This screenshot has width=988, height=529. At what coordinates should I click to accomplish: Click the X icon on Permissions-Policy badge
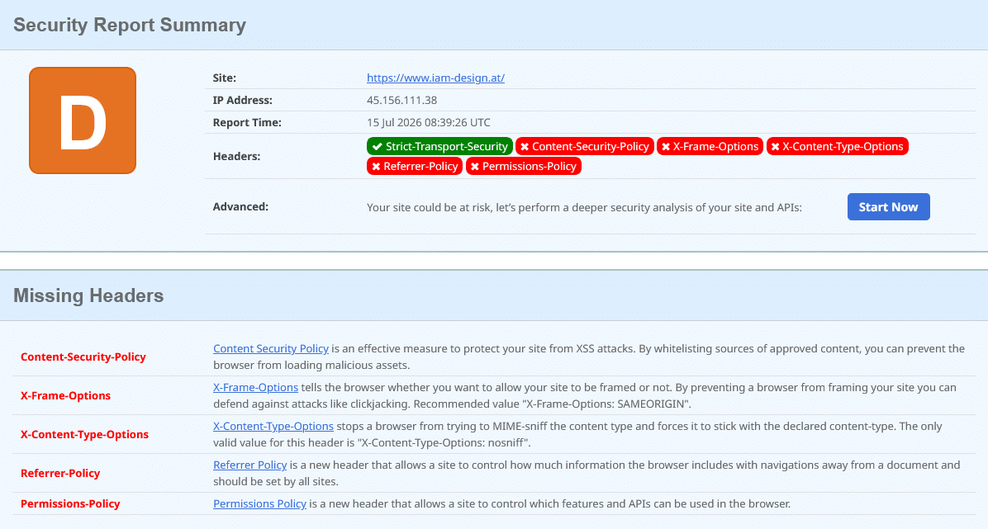[x=474, y=167]
